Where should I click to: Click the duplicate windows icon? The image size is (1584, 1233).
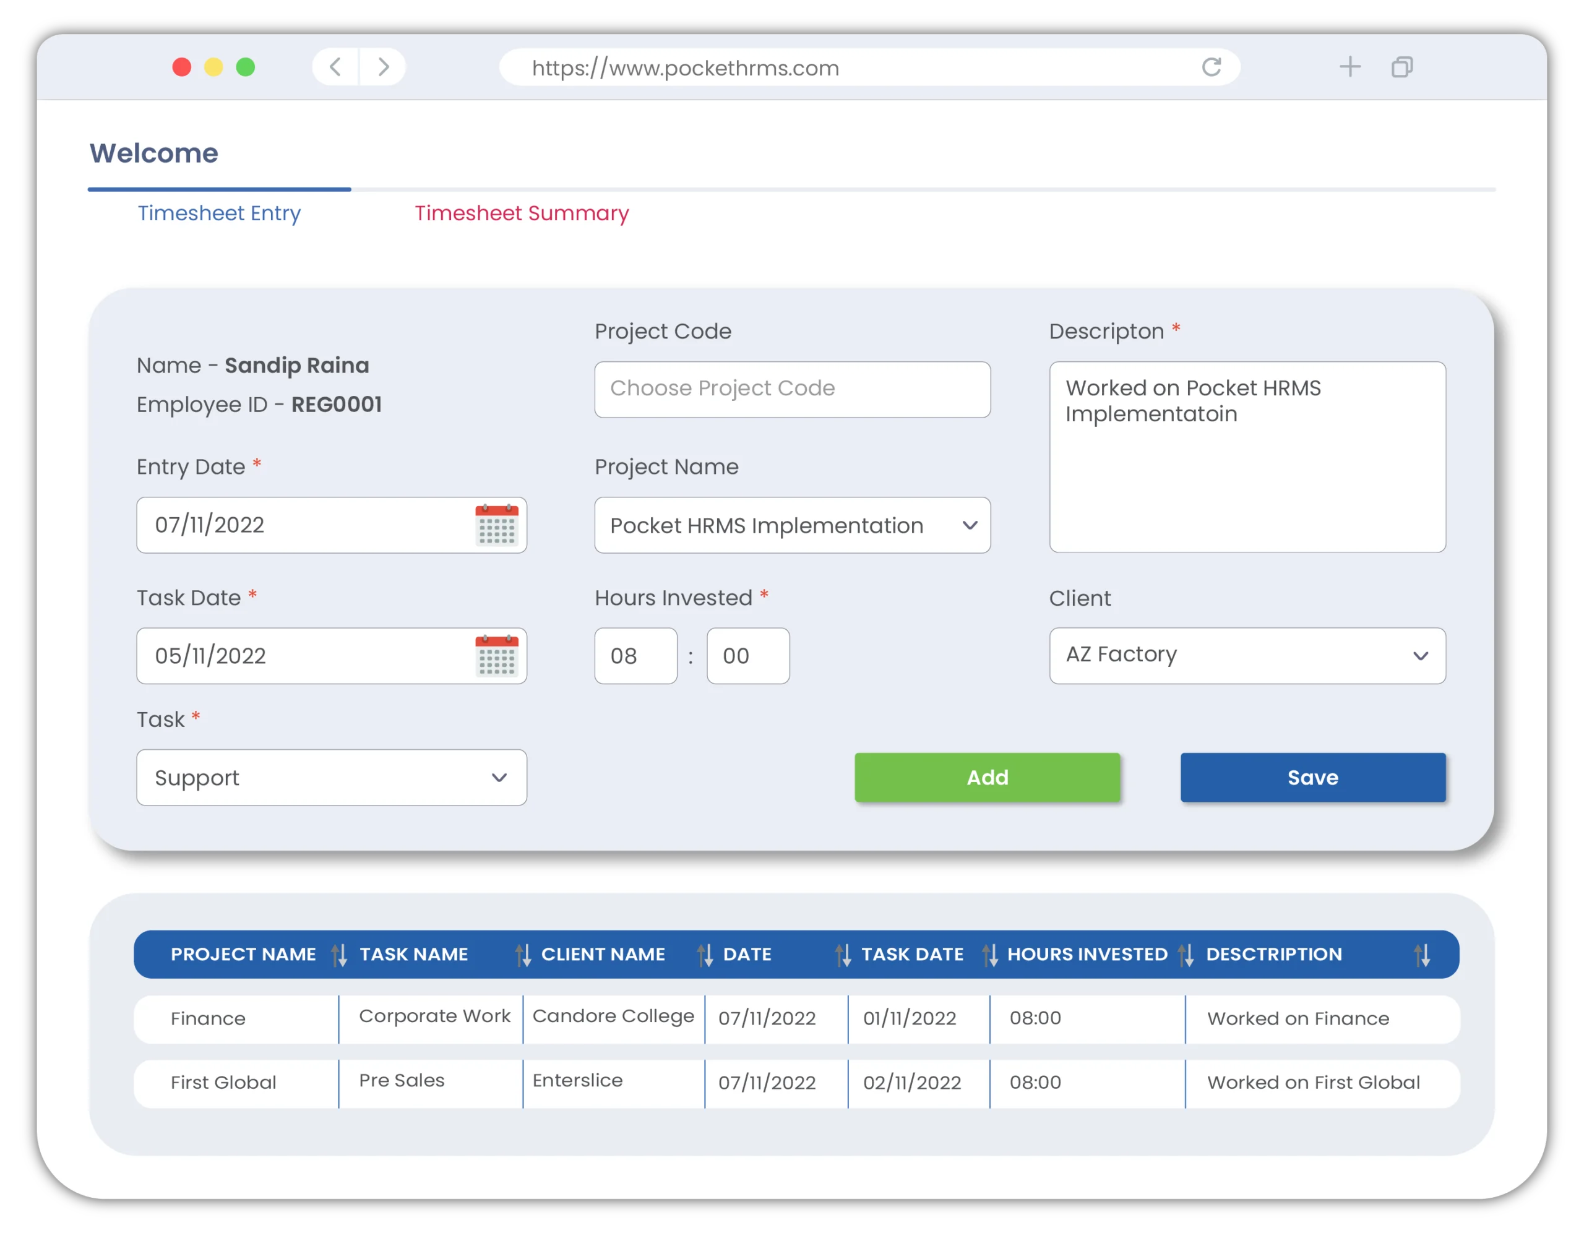[1402, 67]
